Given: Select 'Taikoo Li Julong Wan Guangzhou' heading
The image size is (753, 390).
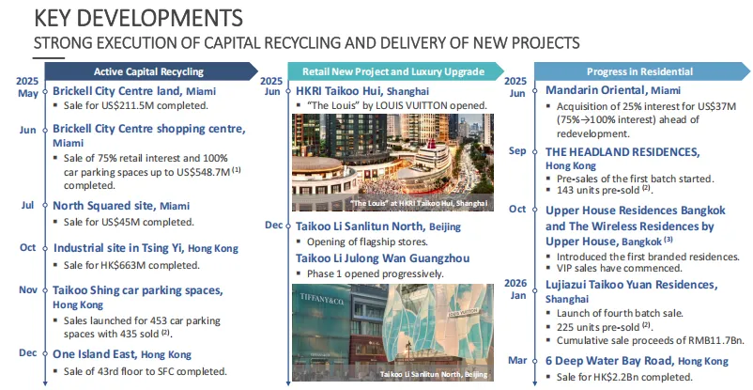Looking at the screenshot, I should [383, 258].
